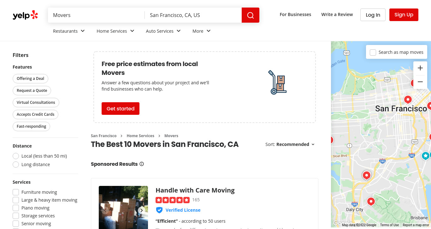Screen dimensions: 431x229
Task: Click the red search magnifier button
Action: 251,15
